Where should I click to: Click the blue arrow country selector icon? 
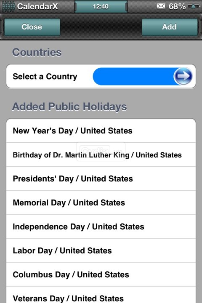coord(183,76)
